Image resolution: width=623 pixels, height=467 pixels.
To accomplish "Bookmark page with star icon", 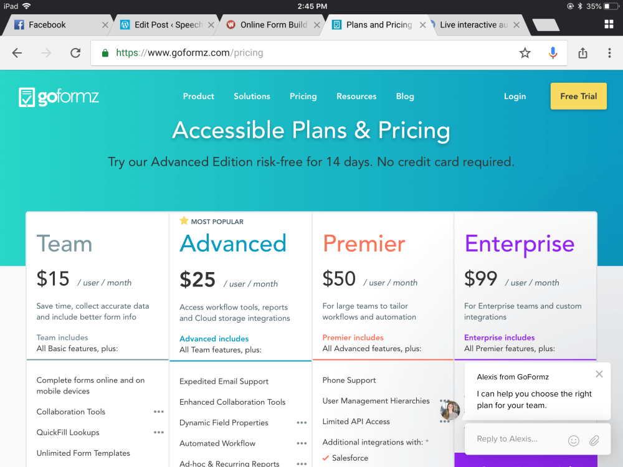I will (525, 53).
